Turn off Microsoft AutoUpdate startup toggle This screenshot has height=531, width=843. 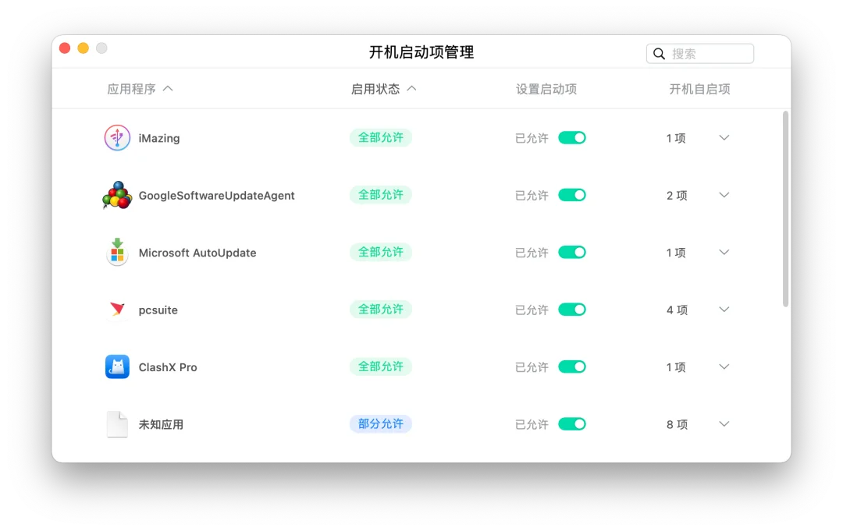[572, 253]
